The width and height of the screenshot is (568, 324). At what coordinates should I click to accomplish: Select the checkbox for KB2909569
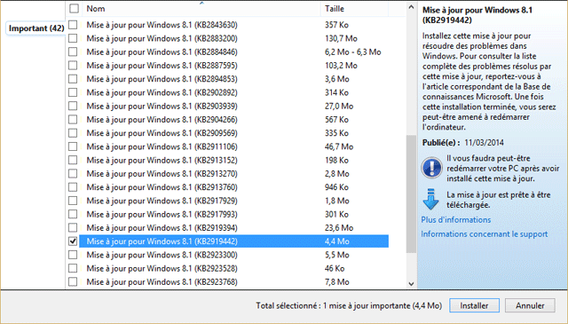point(73,133)
